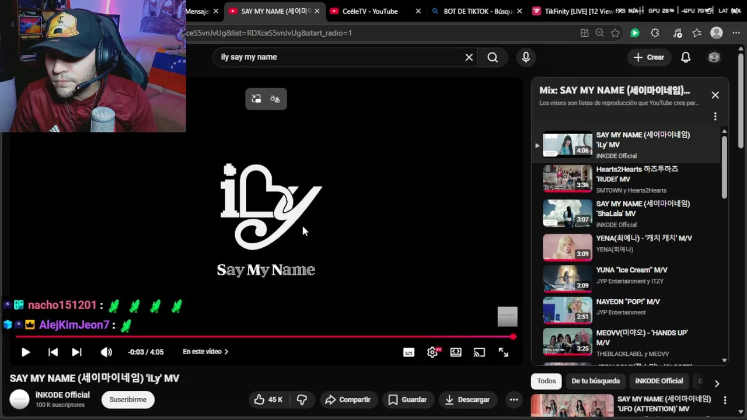
Task: Bookmark the page with the star icon
Action: [x=615, y=33]
